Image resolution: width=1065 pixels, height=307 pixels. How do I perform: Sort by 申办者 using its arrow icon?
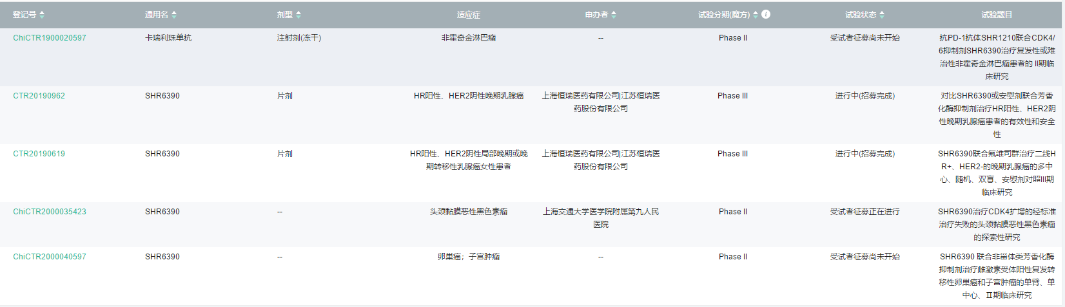click(x=614, y=15)
